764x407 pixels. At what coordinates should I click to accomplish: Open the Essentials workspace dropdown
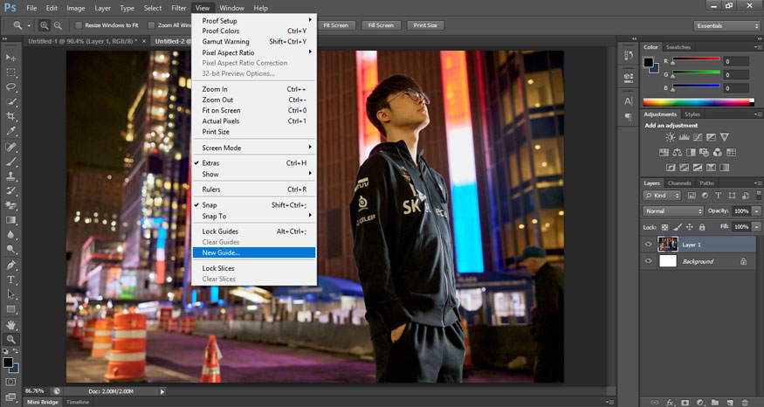(x=726, y=25)
